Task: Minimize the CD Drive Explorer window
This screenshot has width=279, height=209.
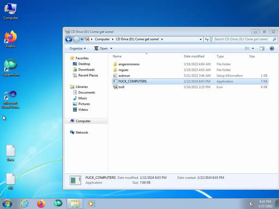Action: click(x=255, y=32)
